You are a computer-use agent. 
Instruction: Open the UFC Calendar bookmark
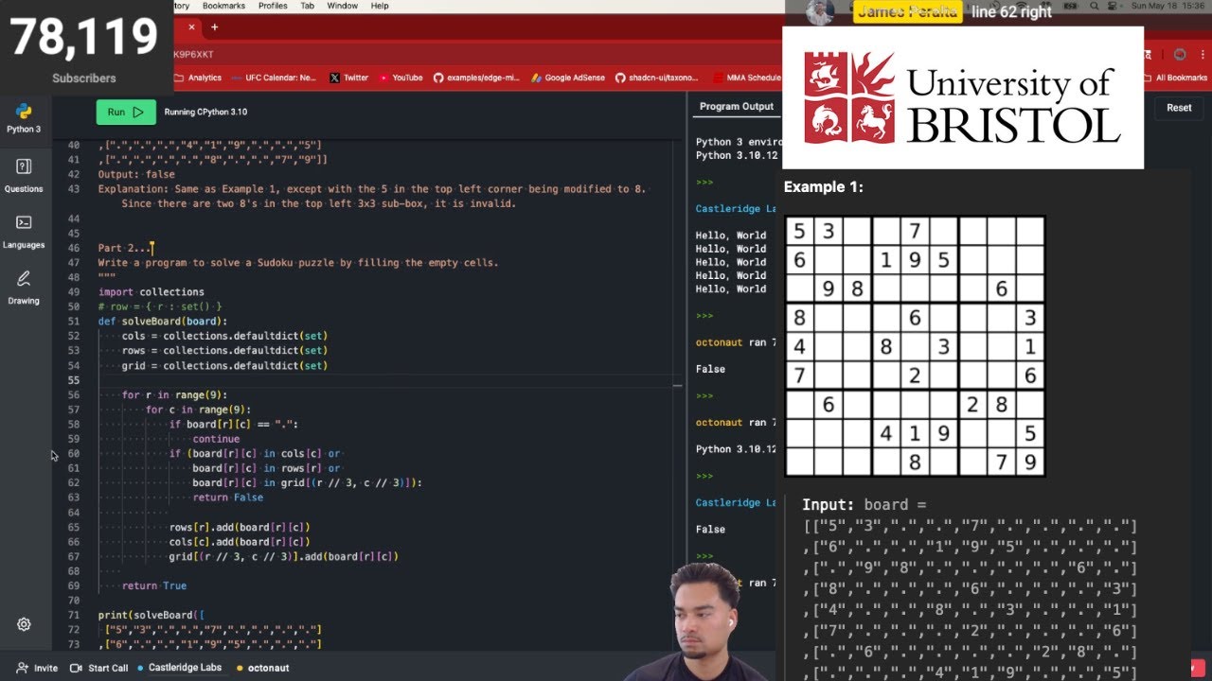tap(274, 78)
